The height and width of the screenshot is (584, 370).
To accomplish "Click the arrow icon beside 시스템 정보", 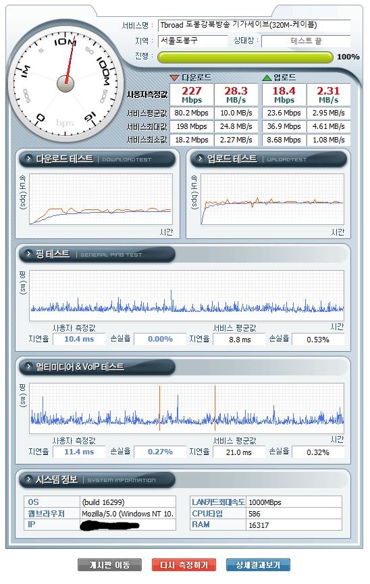I will tap(28, 479).
